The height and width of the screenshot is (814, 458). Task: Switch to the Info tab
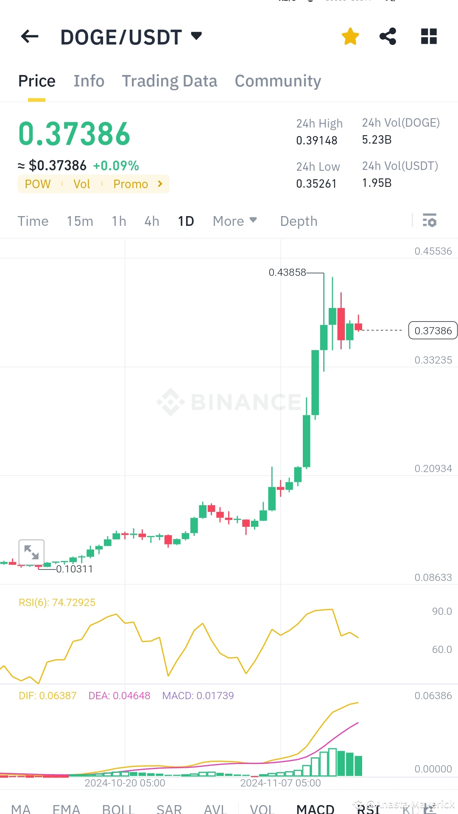(x=89, y=81)
